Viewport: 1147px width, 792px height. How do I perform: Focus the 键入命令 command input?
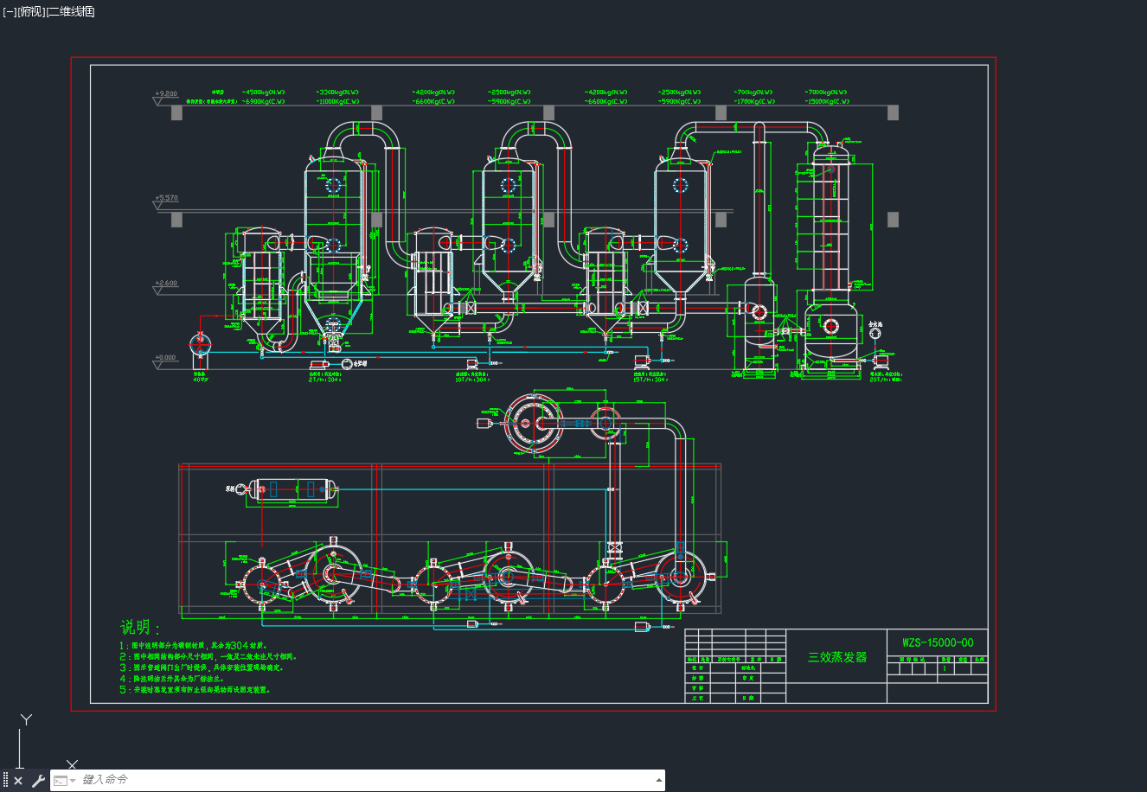point(363,780)
